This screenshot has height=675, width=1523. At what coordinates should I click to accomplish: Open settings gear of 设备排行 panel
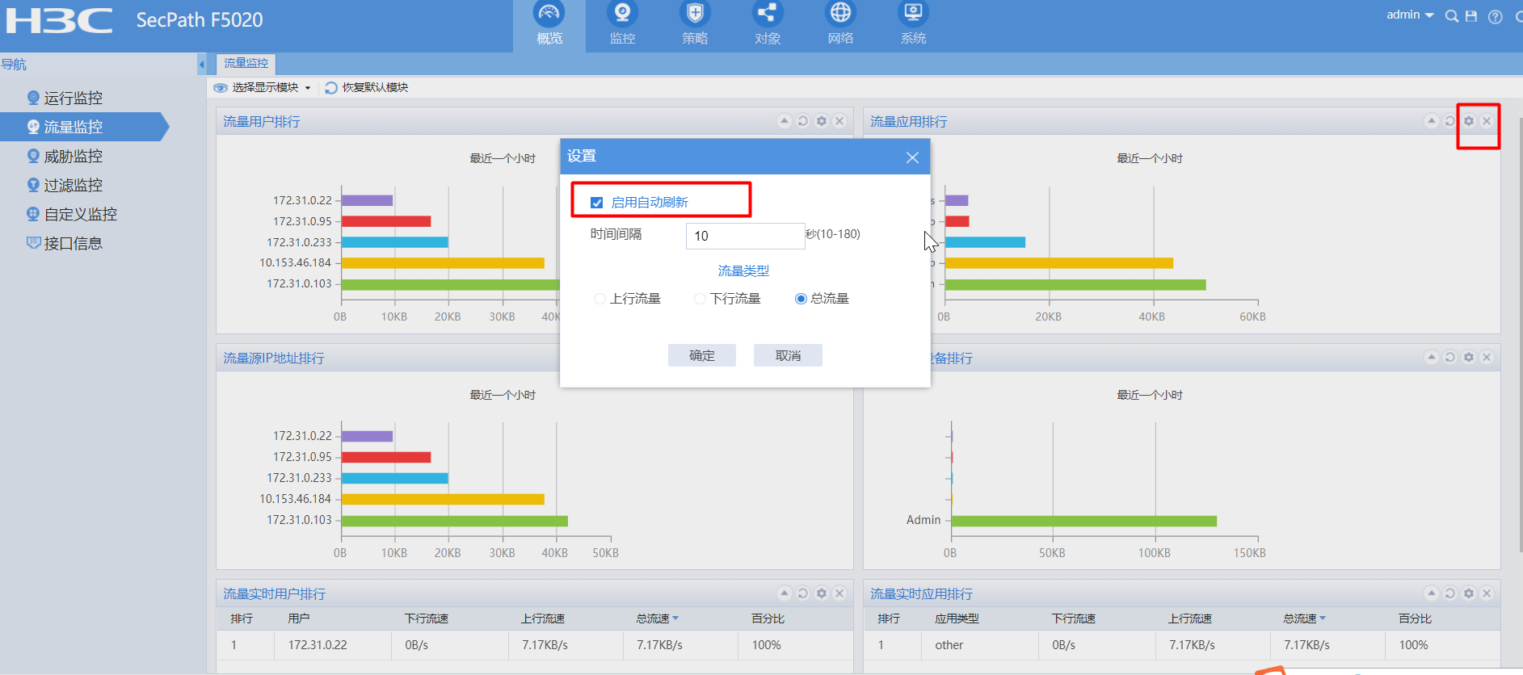pyautogui.click(x=1469, y=357)
